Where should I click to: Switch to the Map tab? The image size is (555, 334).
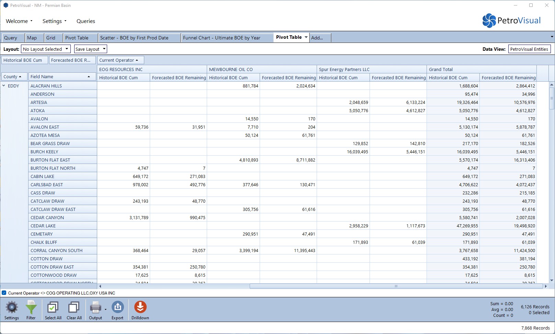tap(32, 38)
